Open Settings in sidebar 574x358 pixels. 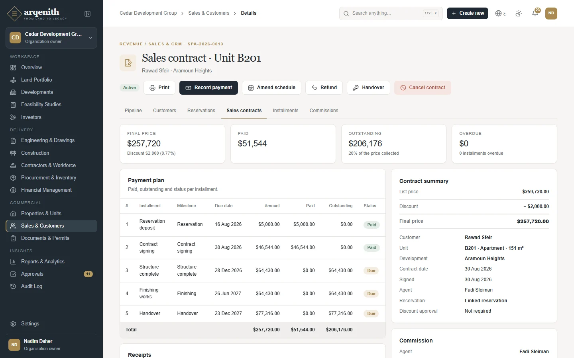pos(51,324)
